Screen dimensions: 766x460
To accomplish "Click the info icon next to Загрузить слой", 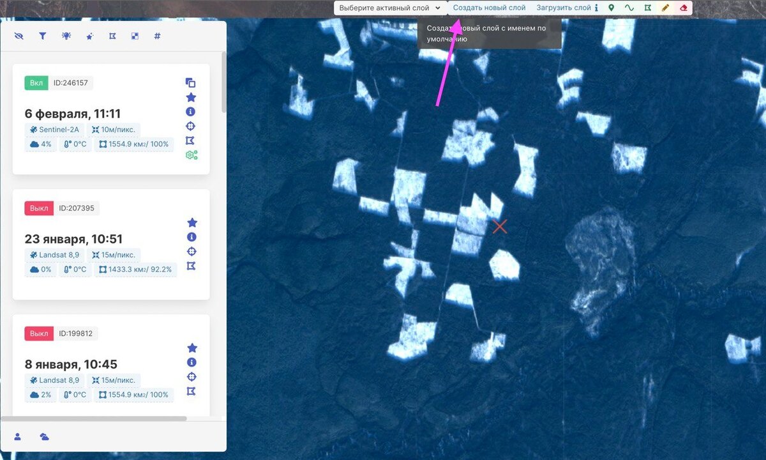I will tap(596, 8).
